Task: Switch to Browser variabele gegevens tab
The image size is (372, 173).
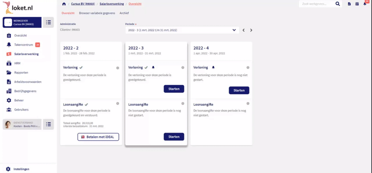Action: (97, 13)
